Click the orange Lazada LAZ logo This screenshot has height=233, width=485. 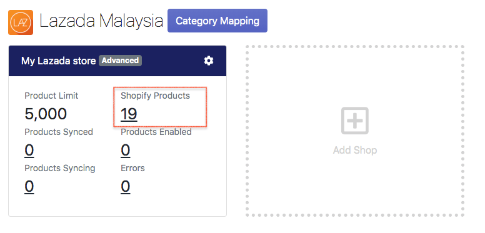coord(21,22)
